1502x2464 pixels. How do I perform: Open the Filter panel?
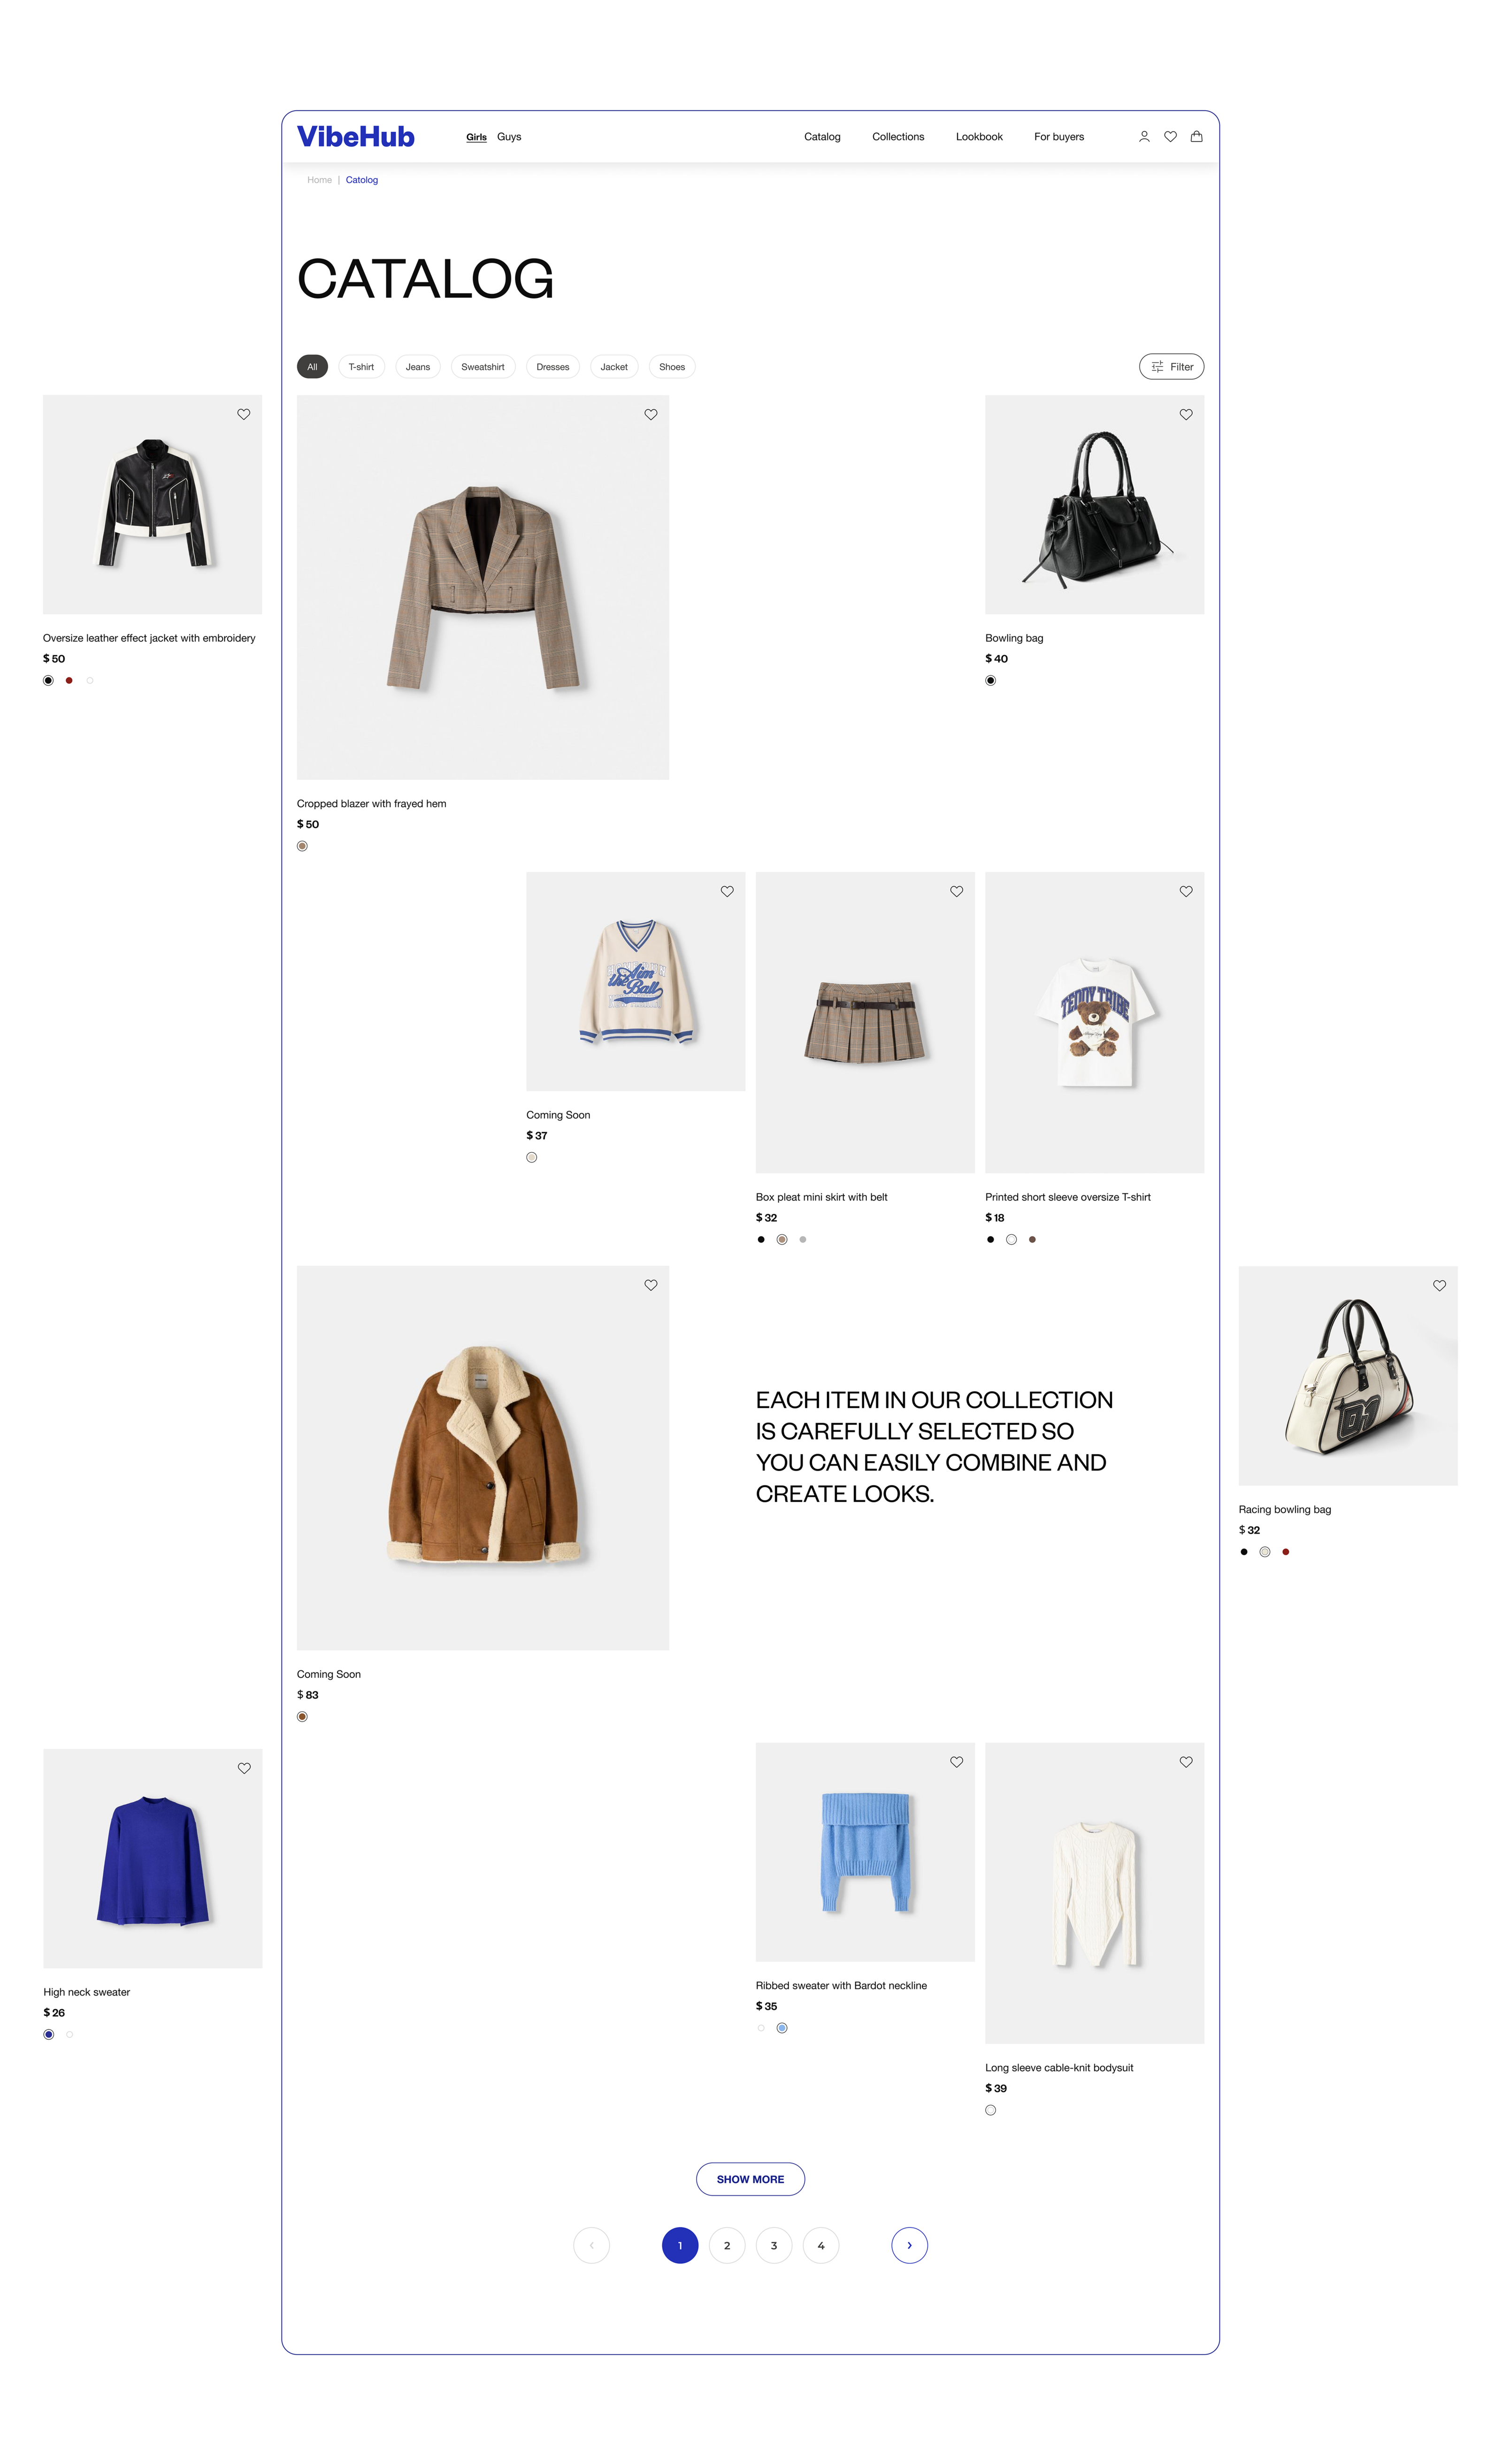(1171, 367)
